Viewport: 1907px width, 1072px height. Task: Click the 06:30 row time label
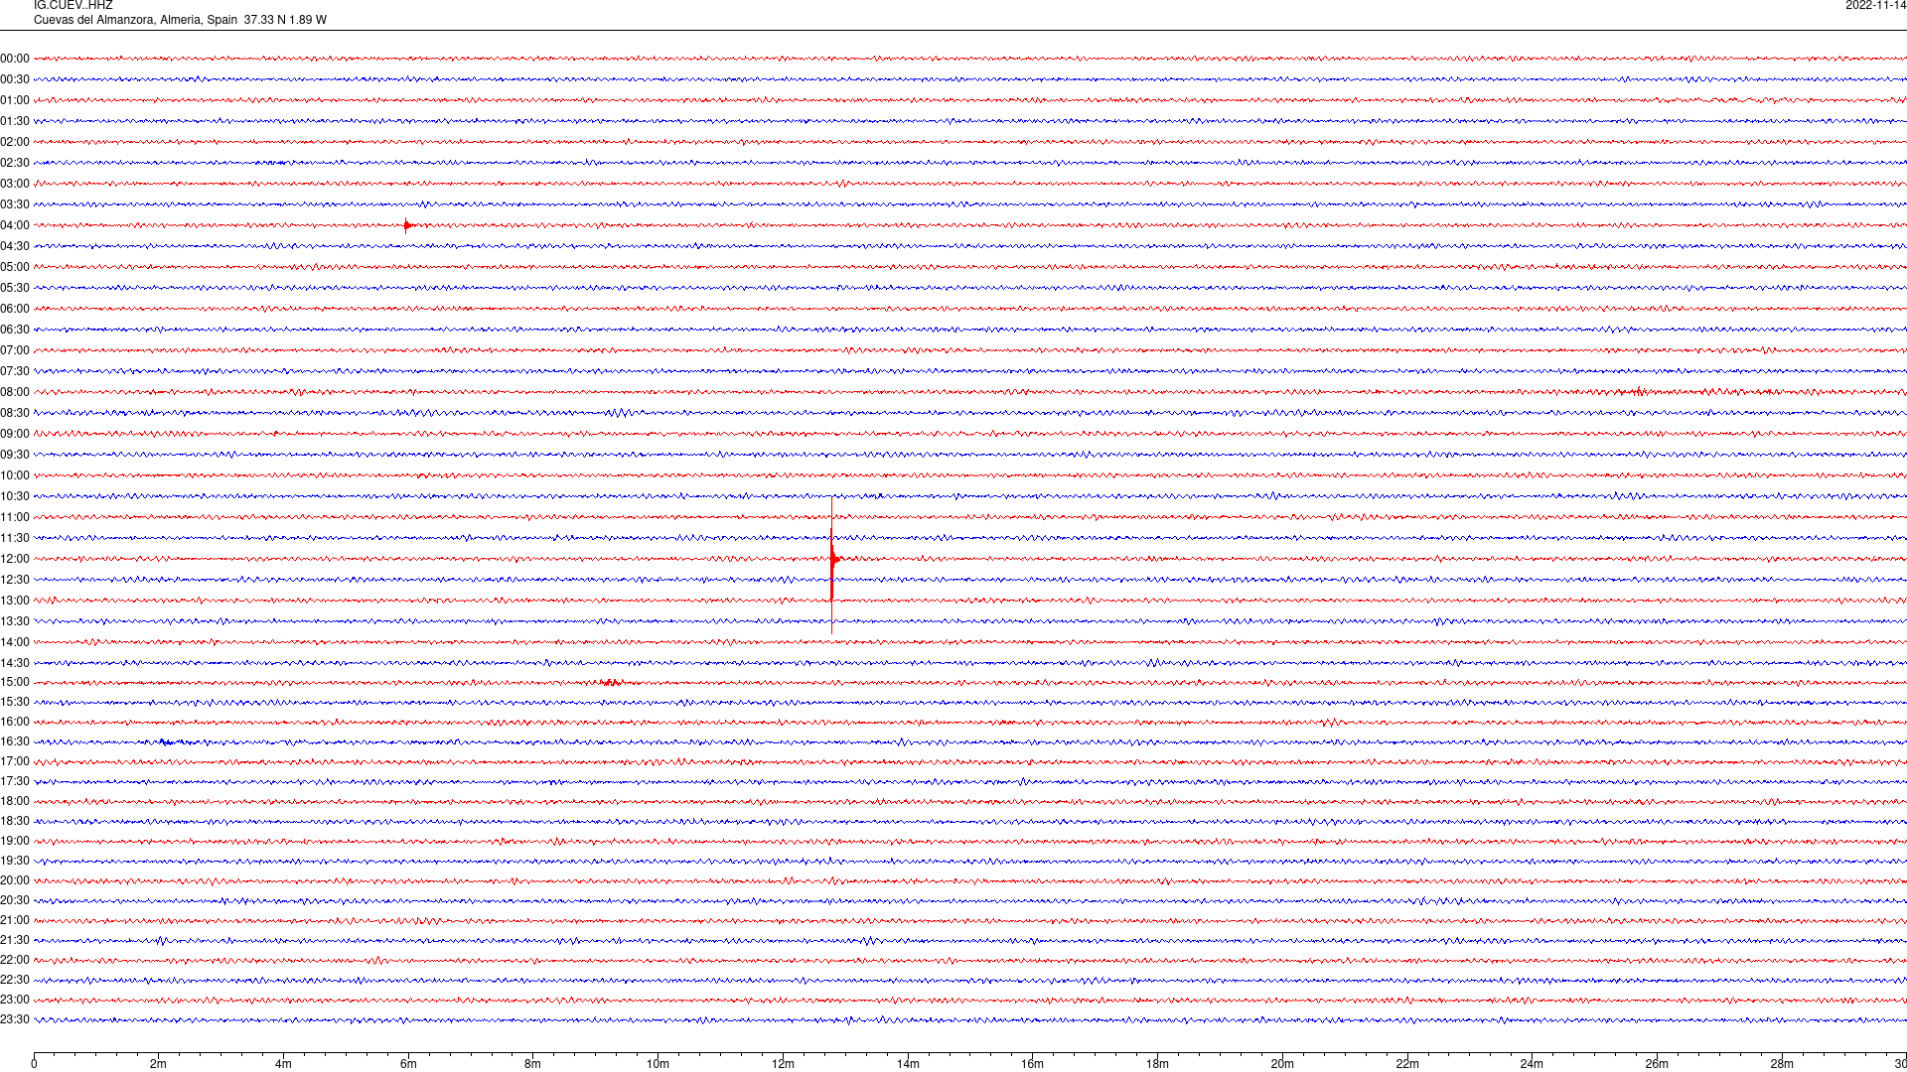click(15, 330)
